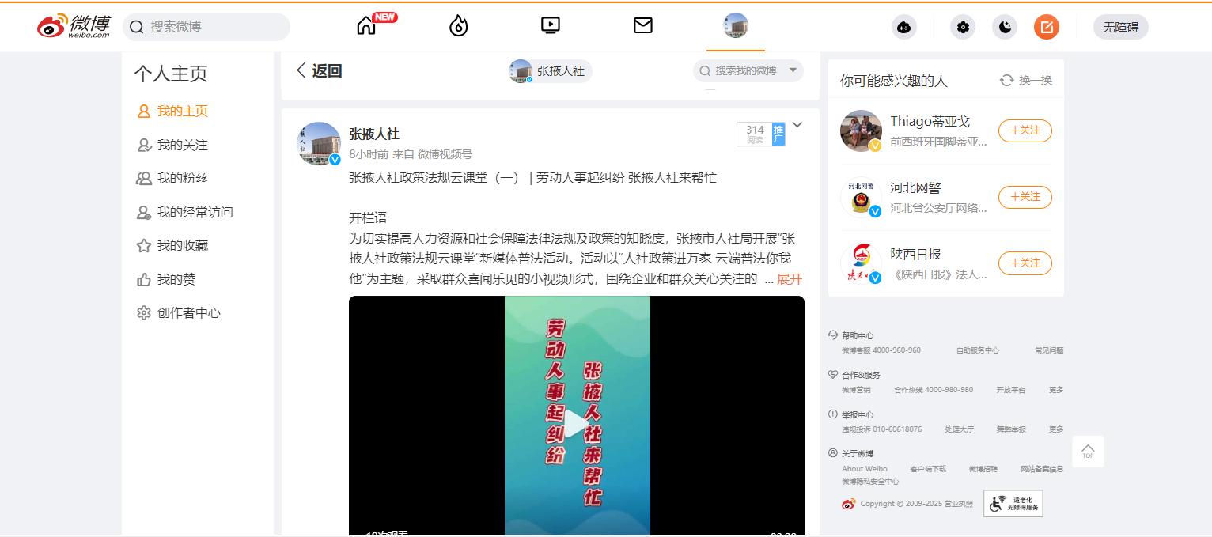Open 我的赞 in the sidebar

(166, 280)
